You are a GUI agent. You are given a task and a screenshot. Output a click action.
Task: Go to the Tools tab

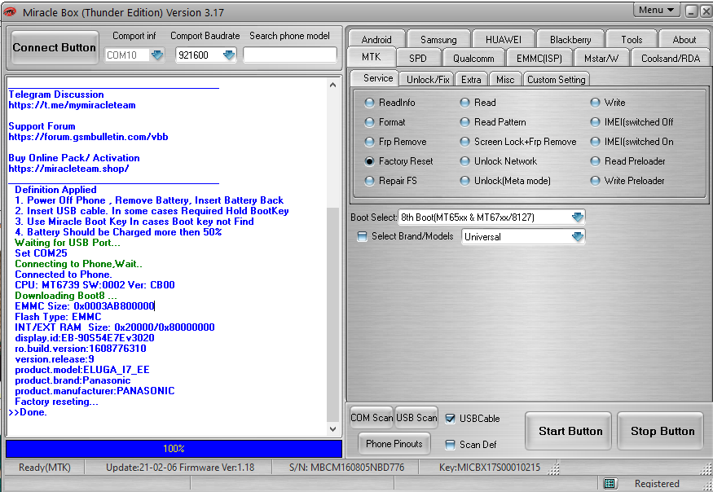tap(632, 40)
